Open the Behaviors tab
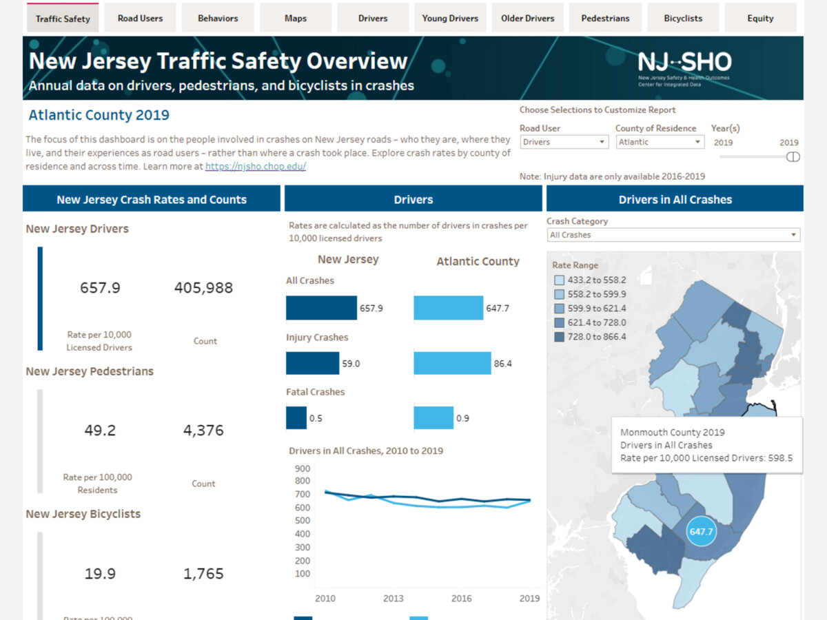 click(x=218, y=19)
